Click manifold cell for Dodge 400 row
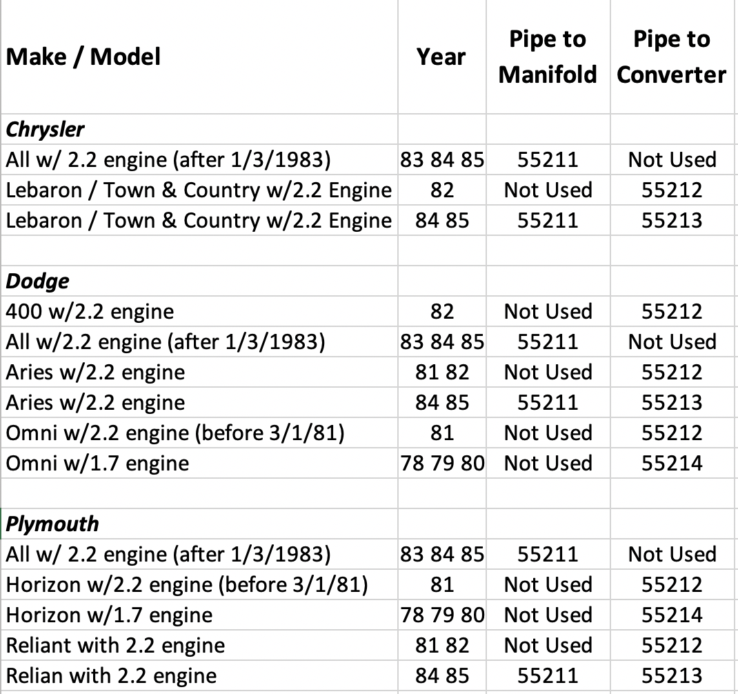 coord(548,312)
